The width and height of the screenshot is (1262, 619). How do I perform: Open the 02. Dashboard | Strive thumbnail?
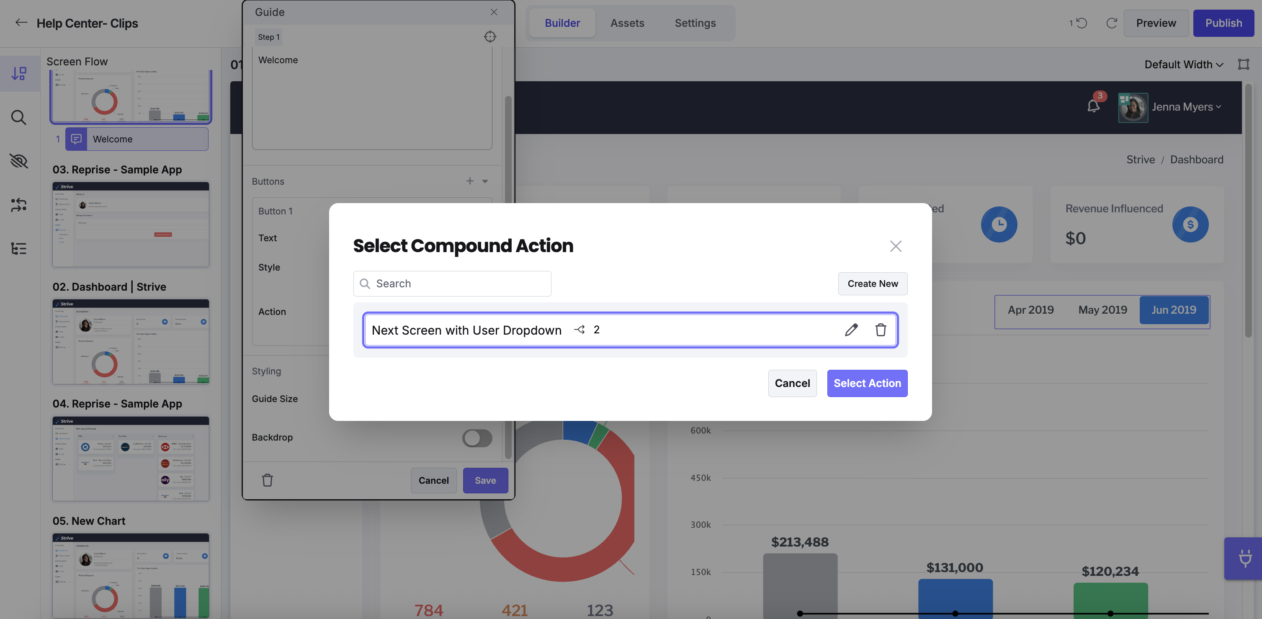point(131,342)
